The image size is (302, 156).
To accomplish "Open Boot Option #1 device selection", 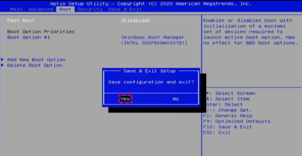I will pos(154,40).
